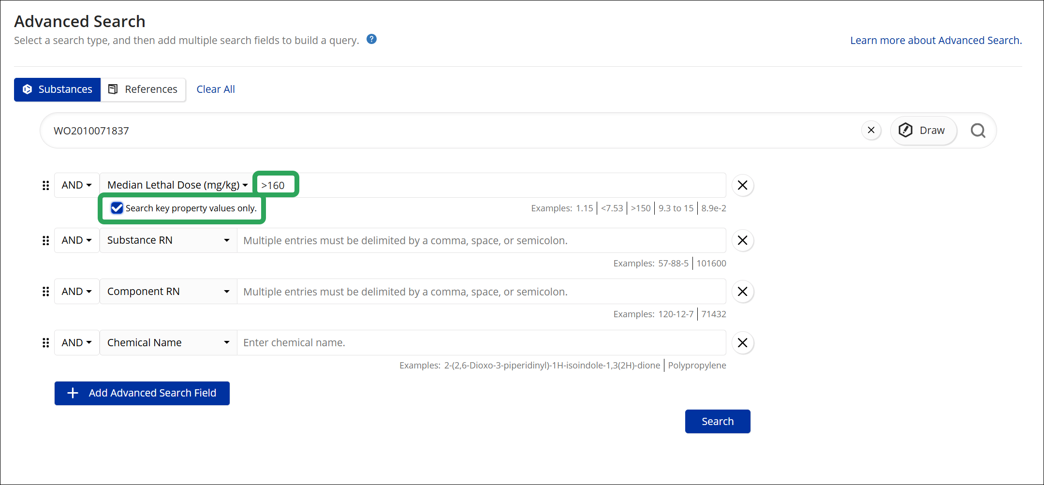
Task: Remove the Substance RN search row
Action: (743, 240)
